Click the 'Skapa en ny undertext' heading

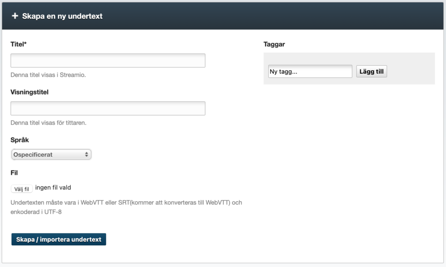(x=62, y=16)
